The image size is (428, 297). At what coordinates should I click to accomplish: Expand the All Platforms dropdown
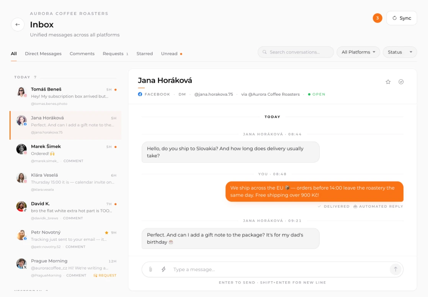coord(358,52)
